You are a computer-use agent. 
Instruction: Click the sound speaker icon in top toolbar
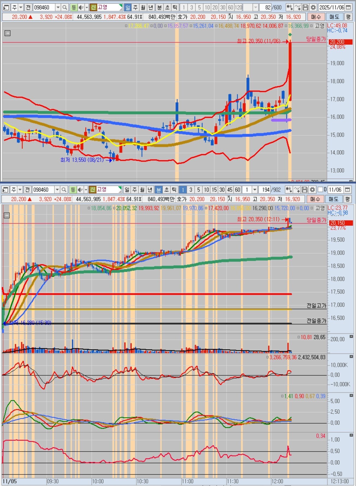click(x=81, y=7)
